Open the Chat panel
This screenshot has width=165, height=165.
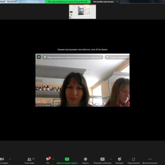(48, 160)
